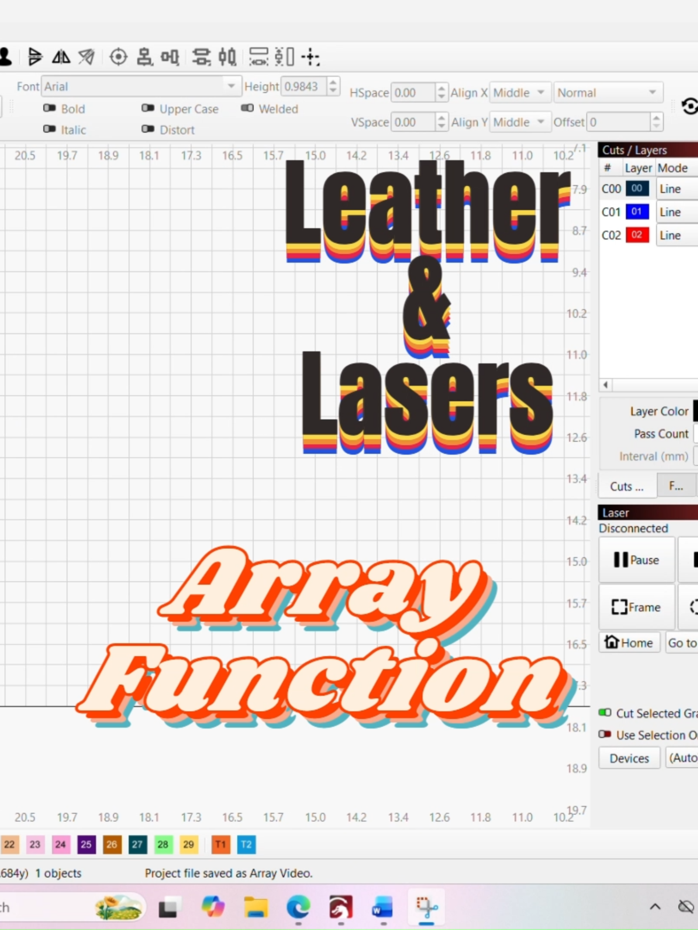Open the Align X dropdown
This screenshot has width=698, height=930.
pos(520,93)
